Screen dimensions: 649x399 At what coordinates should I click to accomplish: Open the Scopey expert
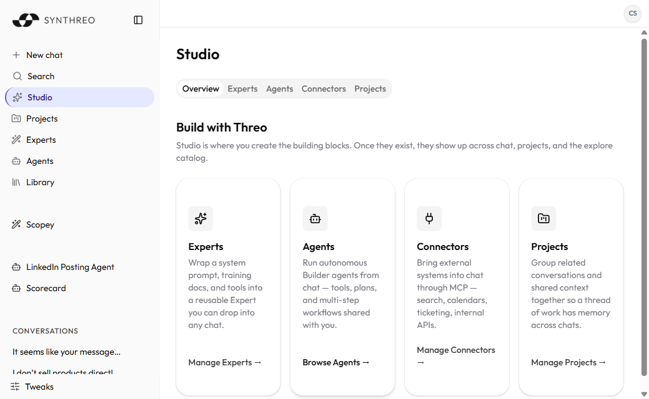79,224
